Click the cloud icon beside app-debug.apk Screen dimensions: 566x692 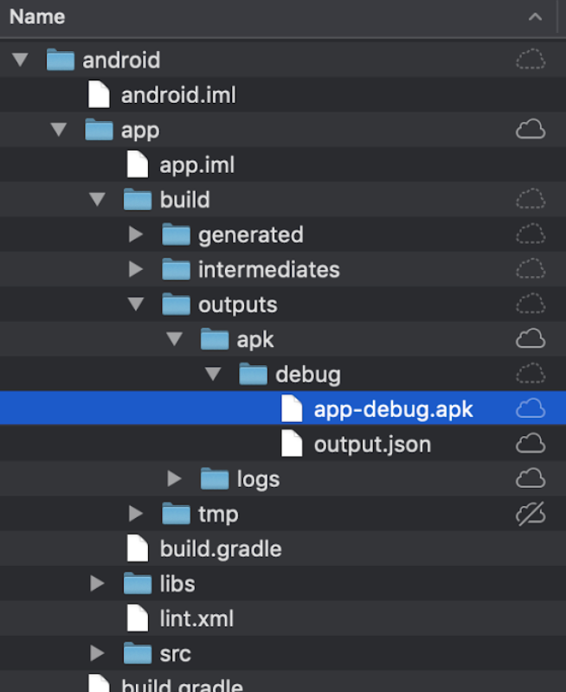(531, 408)
